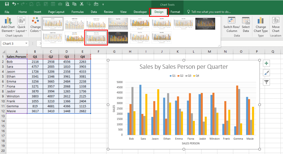Click the Q2 legend entry
The image size is (283, 154).
coord(180,76)
